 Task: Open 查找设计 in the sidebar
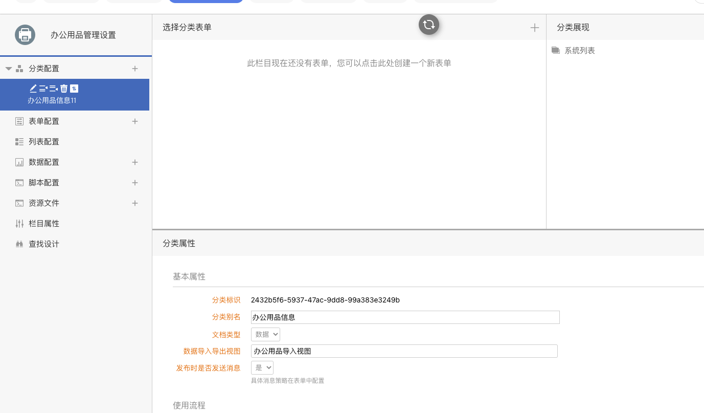coord(44,244)
